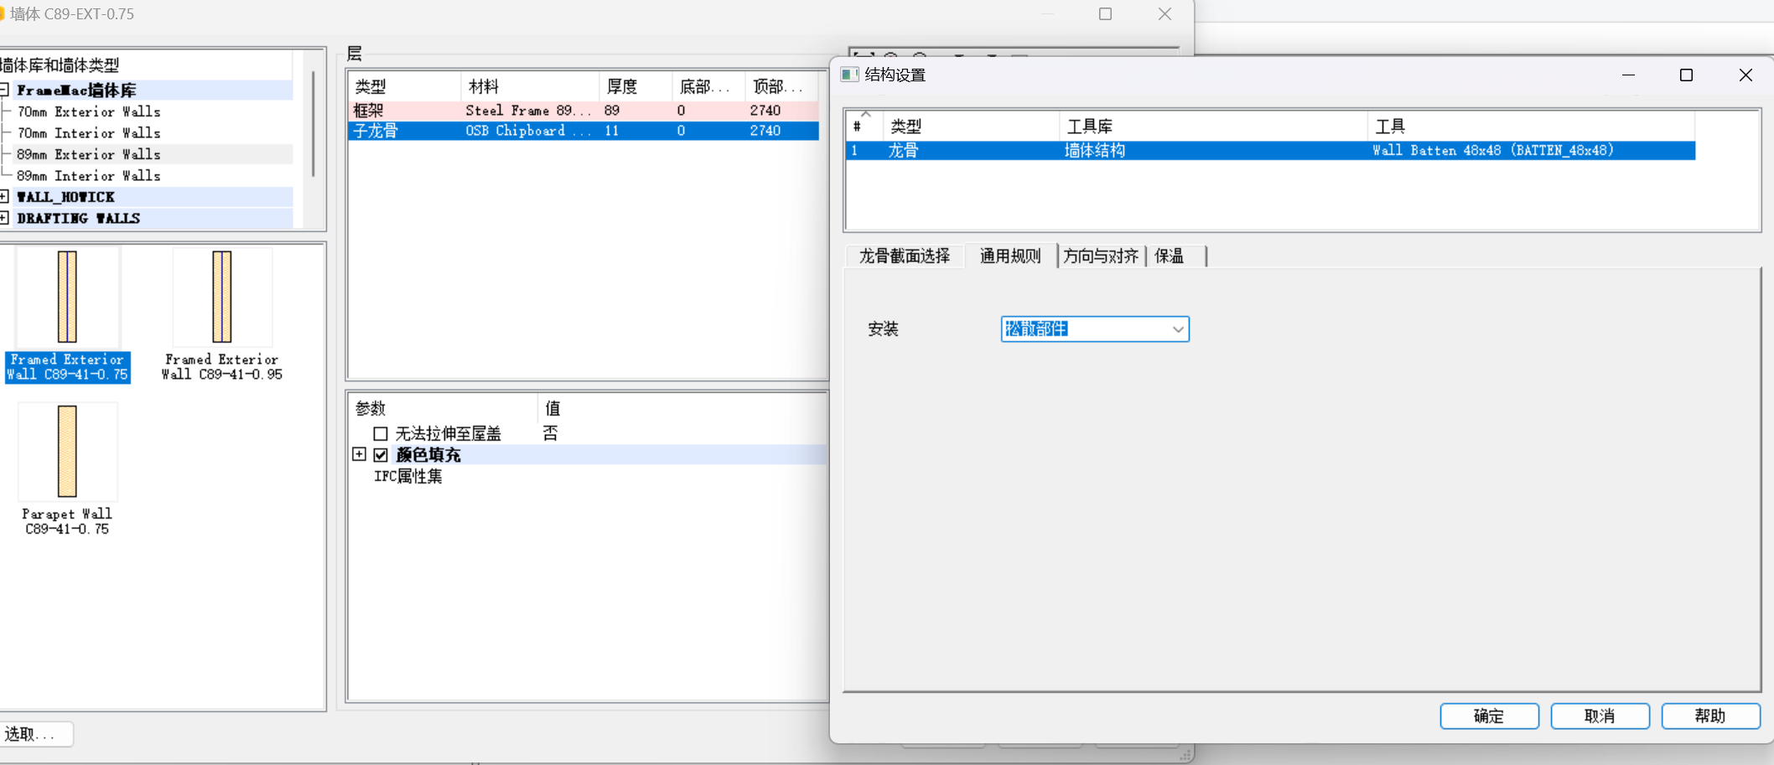Screen dimensions: 1774x765
Task: Select the 龙骨 Wall Batten 48x48 row
Action: 1270,151
